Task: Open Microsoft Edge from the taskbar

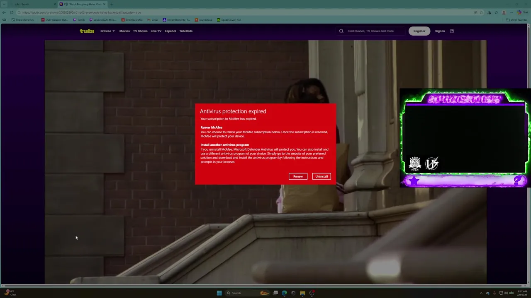Action: coord(284,293)
